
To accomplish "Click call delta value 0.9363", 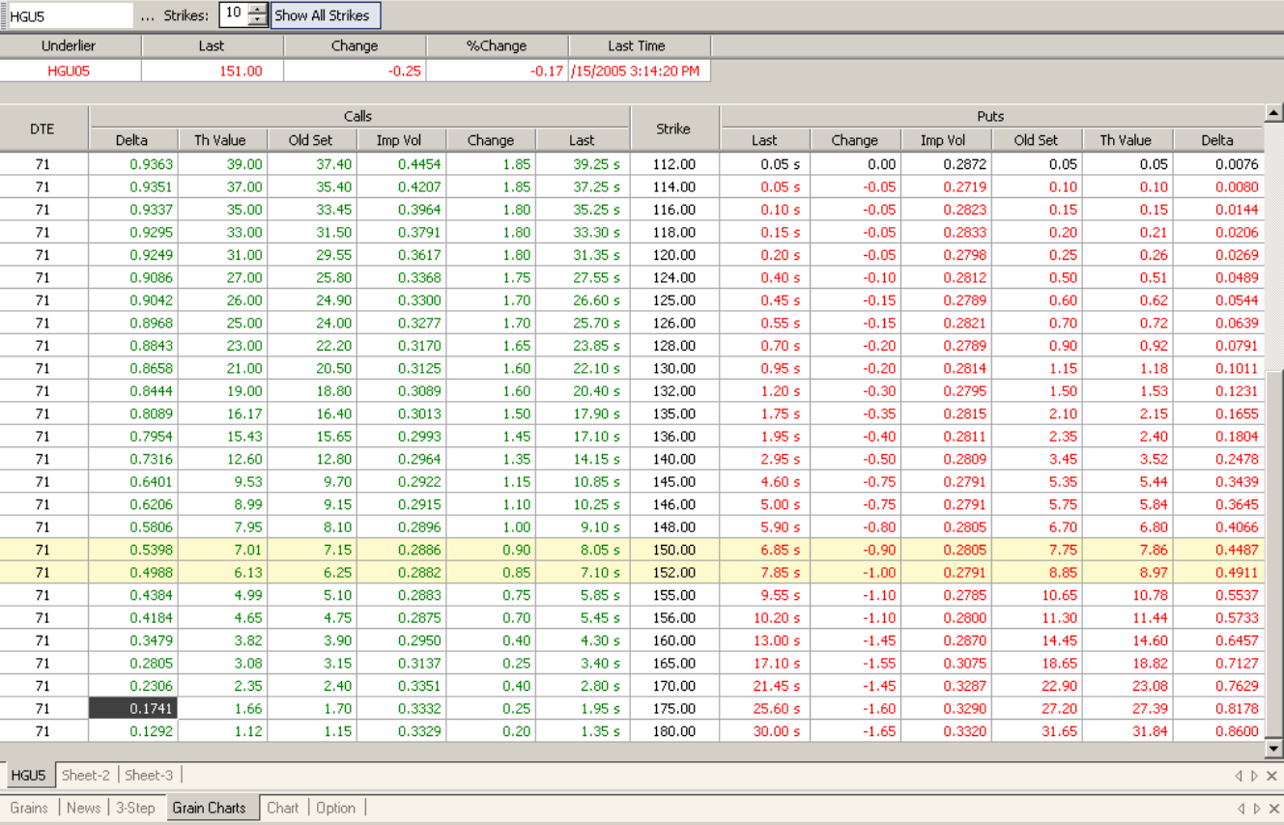I will click(x=132, y=164).
